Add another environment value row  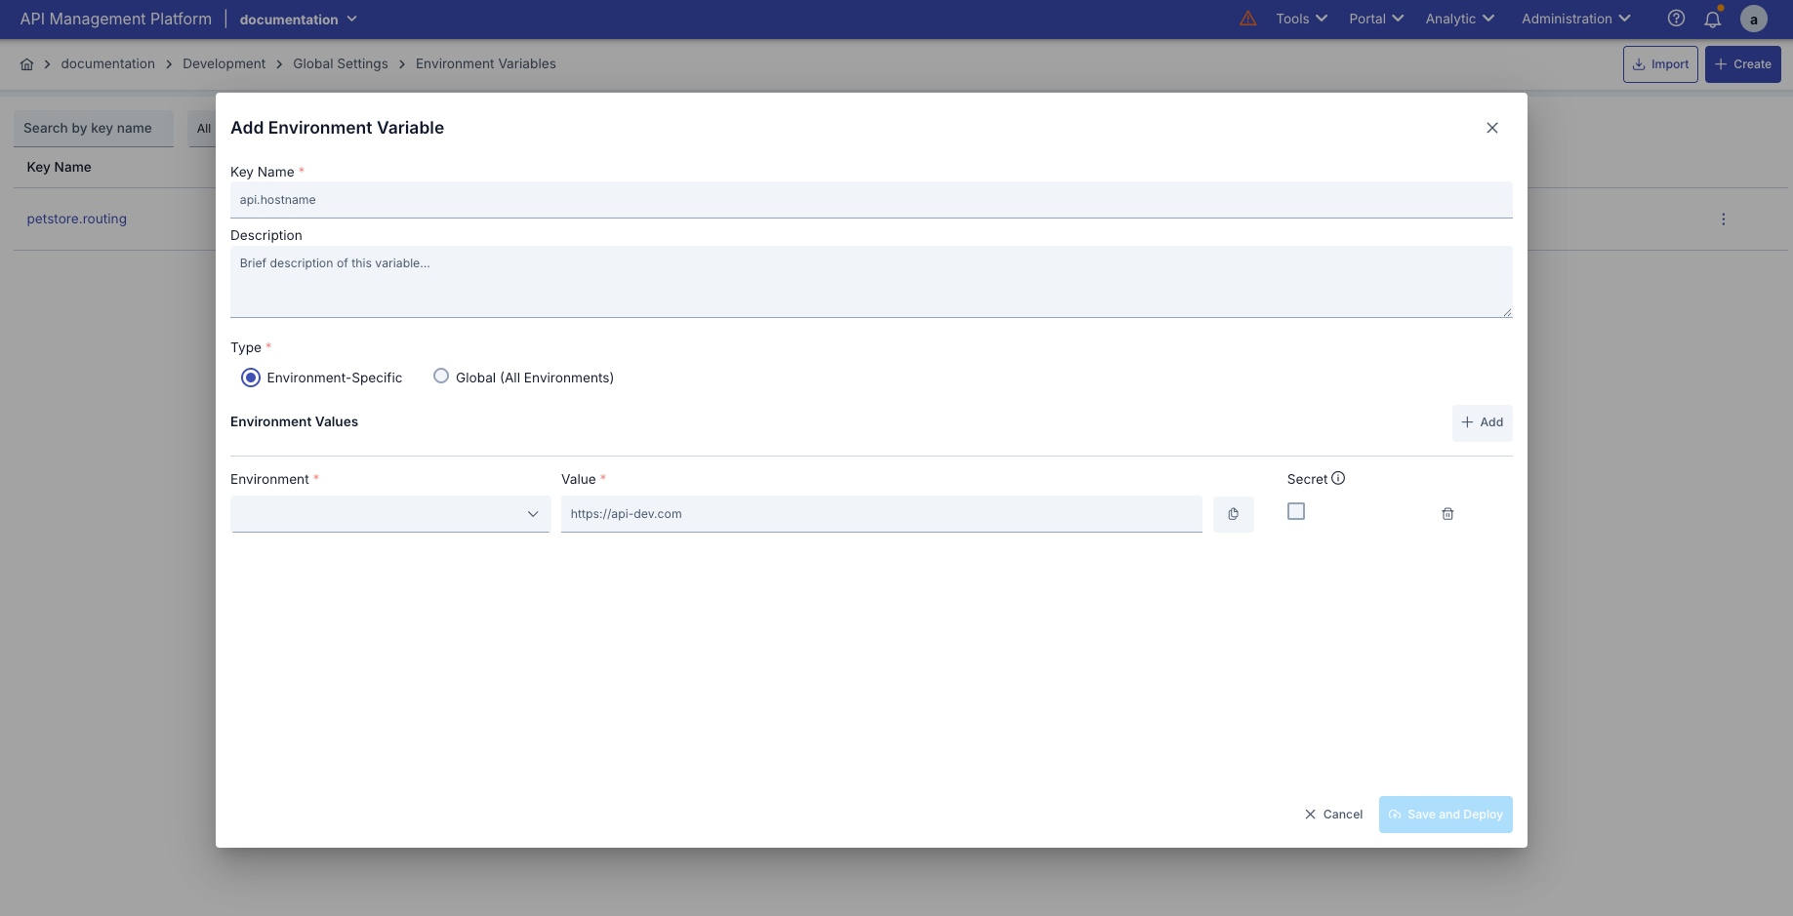[1482, 422]
